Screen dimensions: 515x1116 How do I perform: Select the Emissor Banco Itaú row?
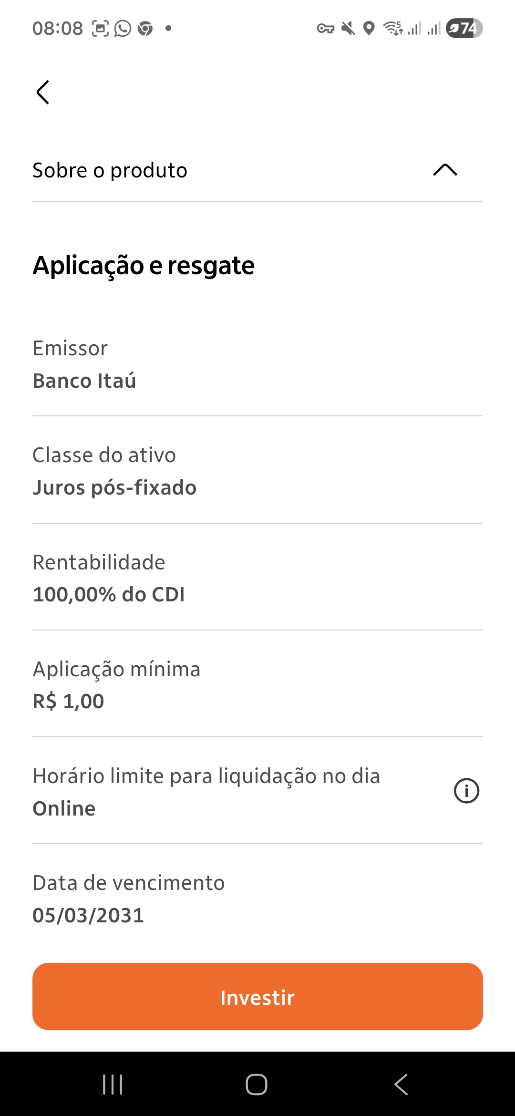tap(257, 364)
